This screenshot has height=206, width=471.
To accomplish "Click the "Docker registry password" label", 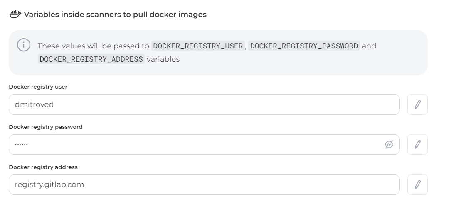I will click(x=46, y=127).
